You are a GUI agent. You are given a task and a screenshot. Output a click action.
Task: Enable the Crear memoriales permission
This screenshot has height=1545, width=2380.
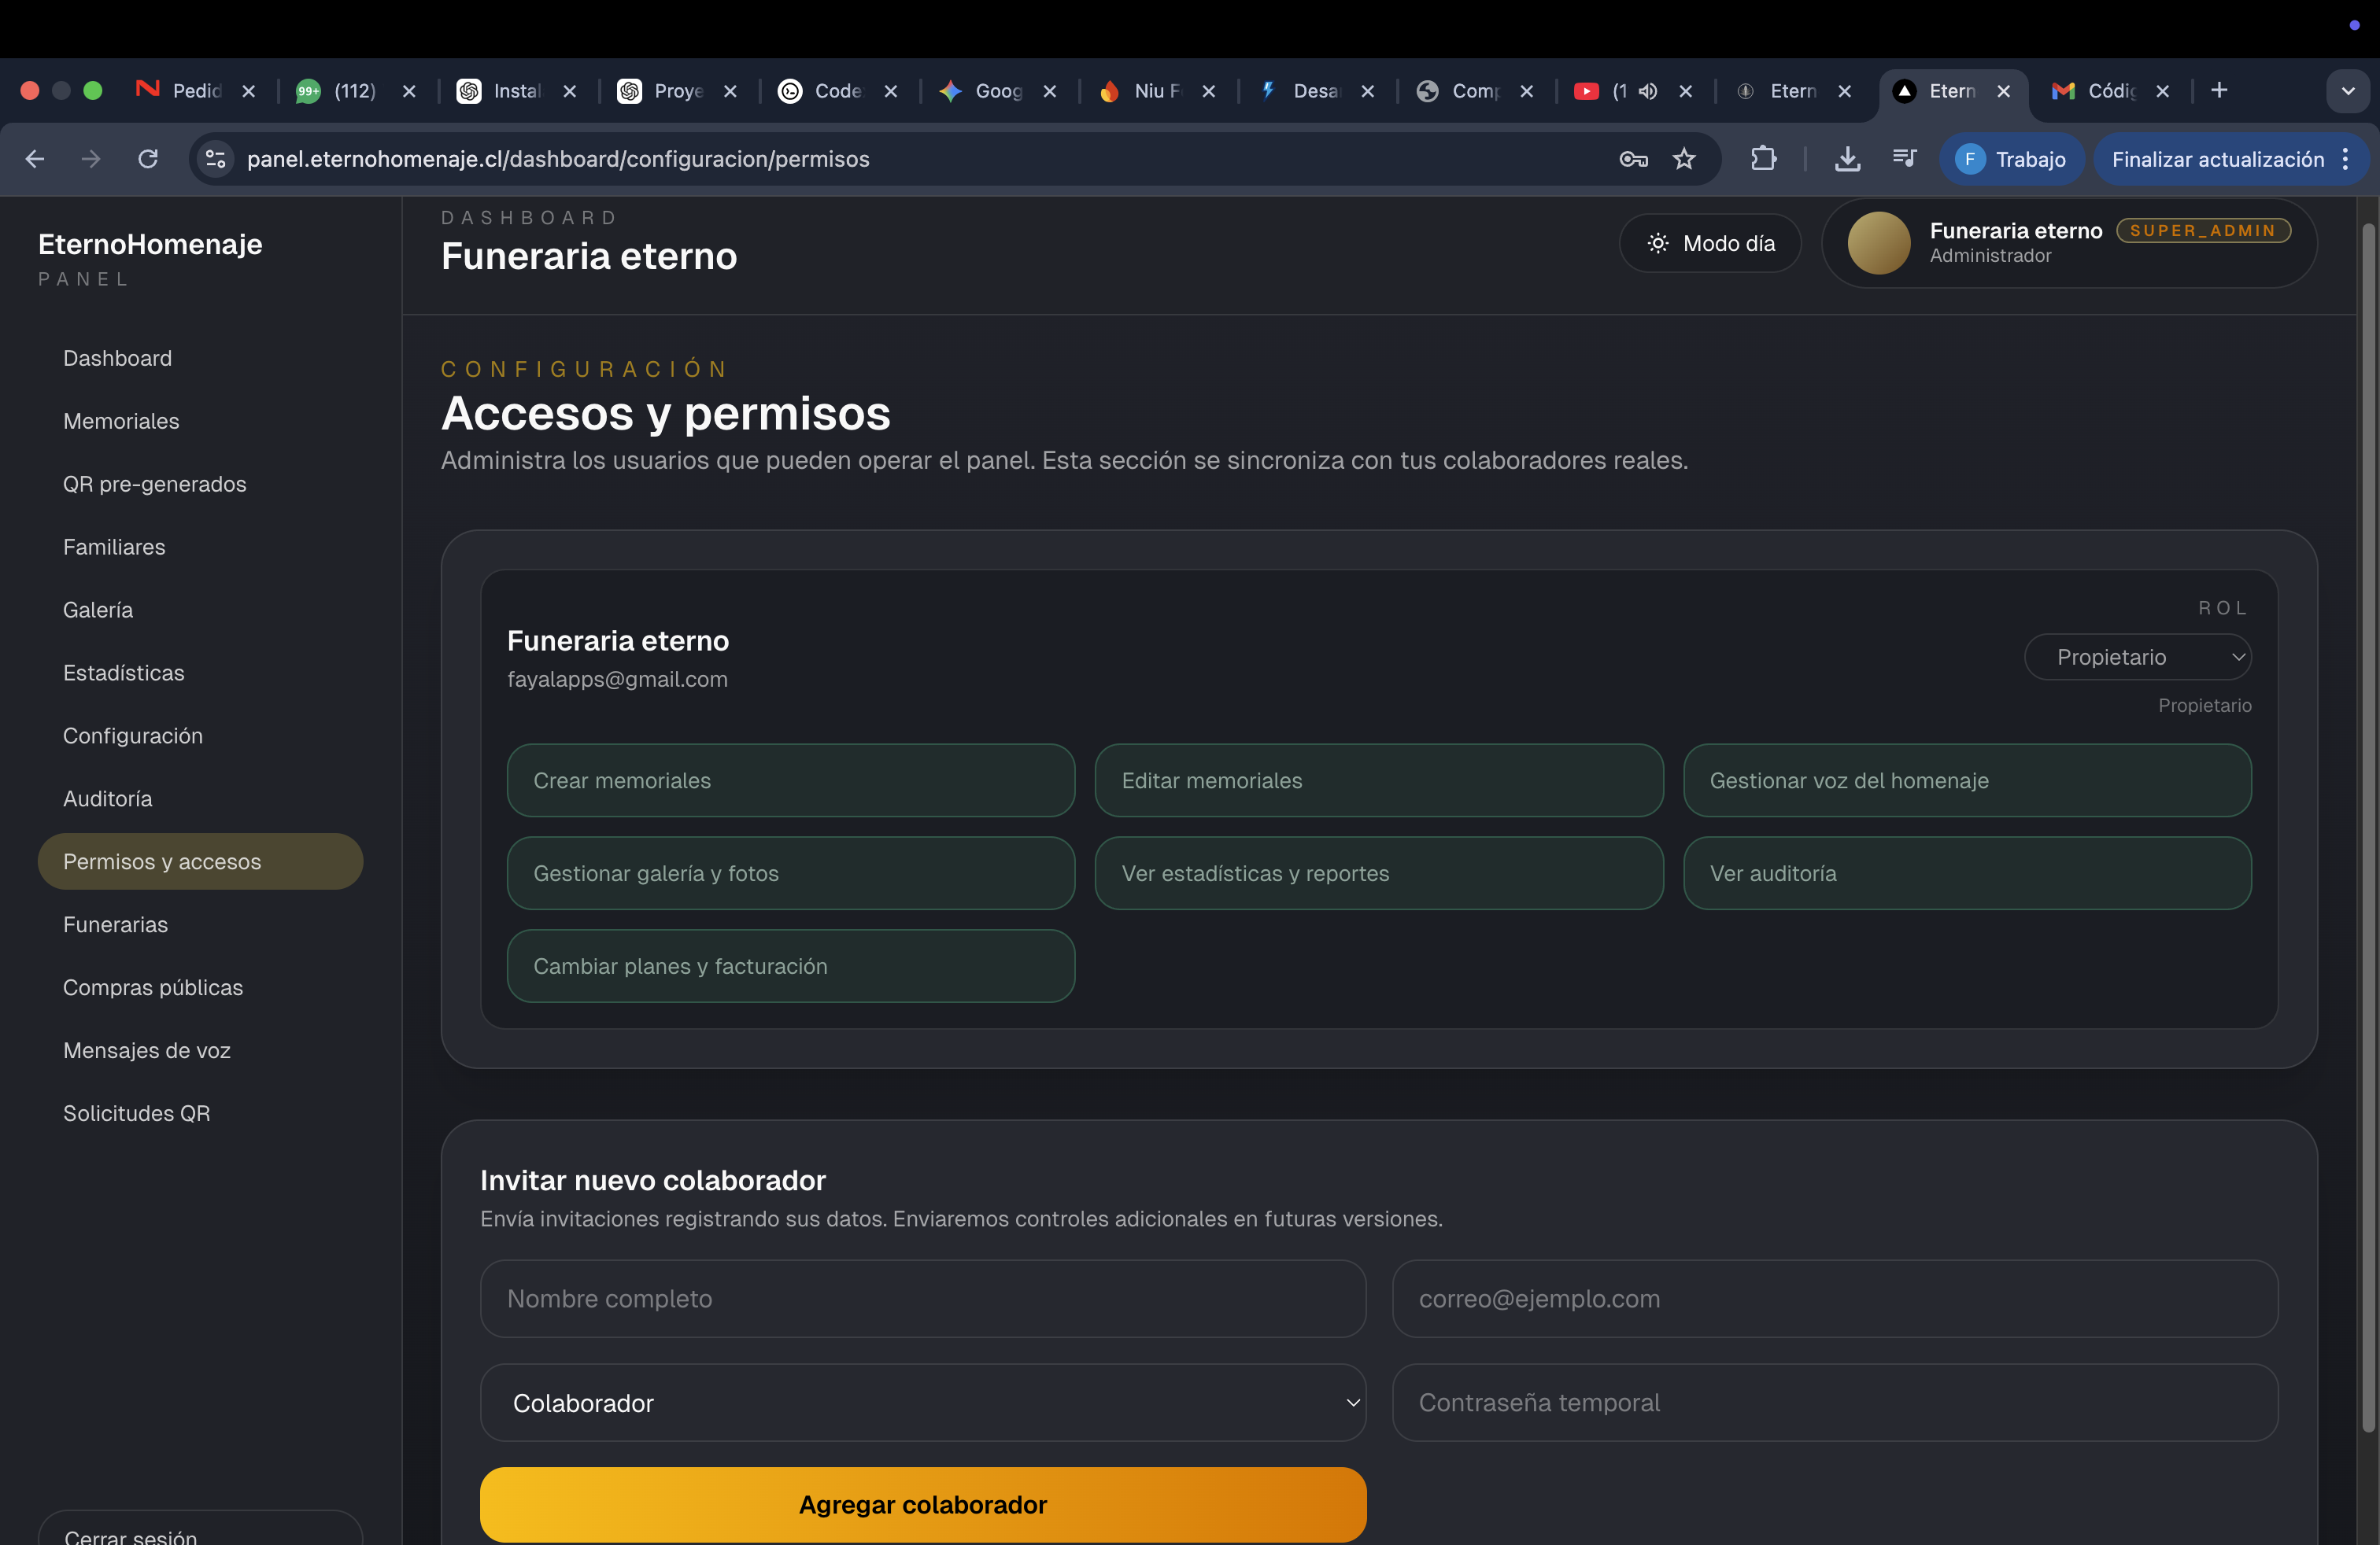click(x=790, y=780)
